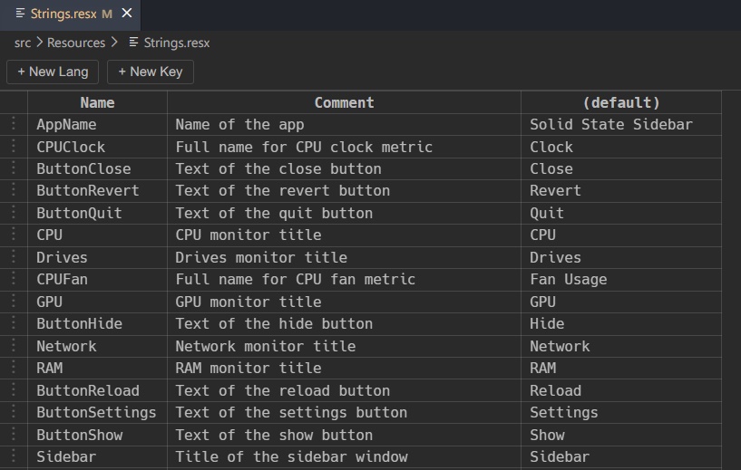Click the row handle icon for ButtonSettings

coord(14,411)
